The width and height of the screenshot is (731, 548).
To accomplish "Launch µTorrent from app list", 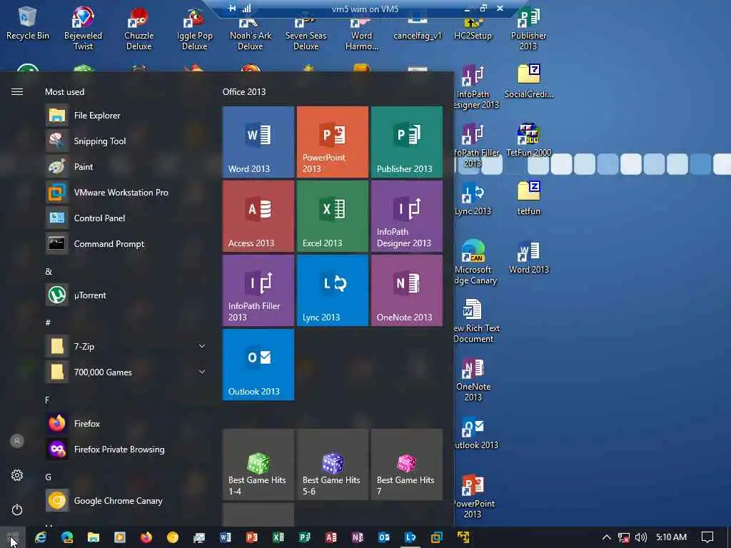I will pyautogui.click(x=126, y=295).
